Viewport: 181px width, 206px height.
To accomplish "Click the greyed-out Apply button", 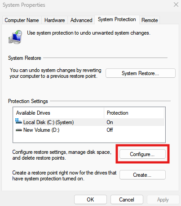I will (163, 200).
